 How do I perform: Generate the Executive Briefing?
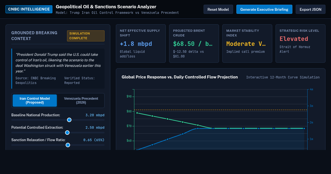264,9
